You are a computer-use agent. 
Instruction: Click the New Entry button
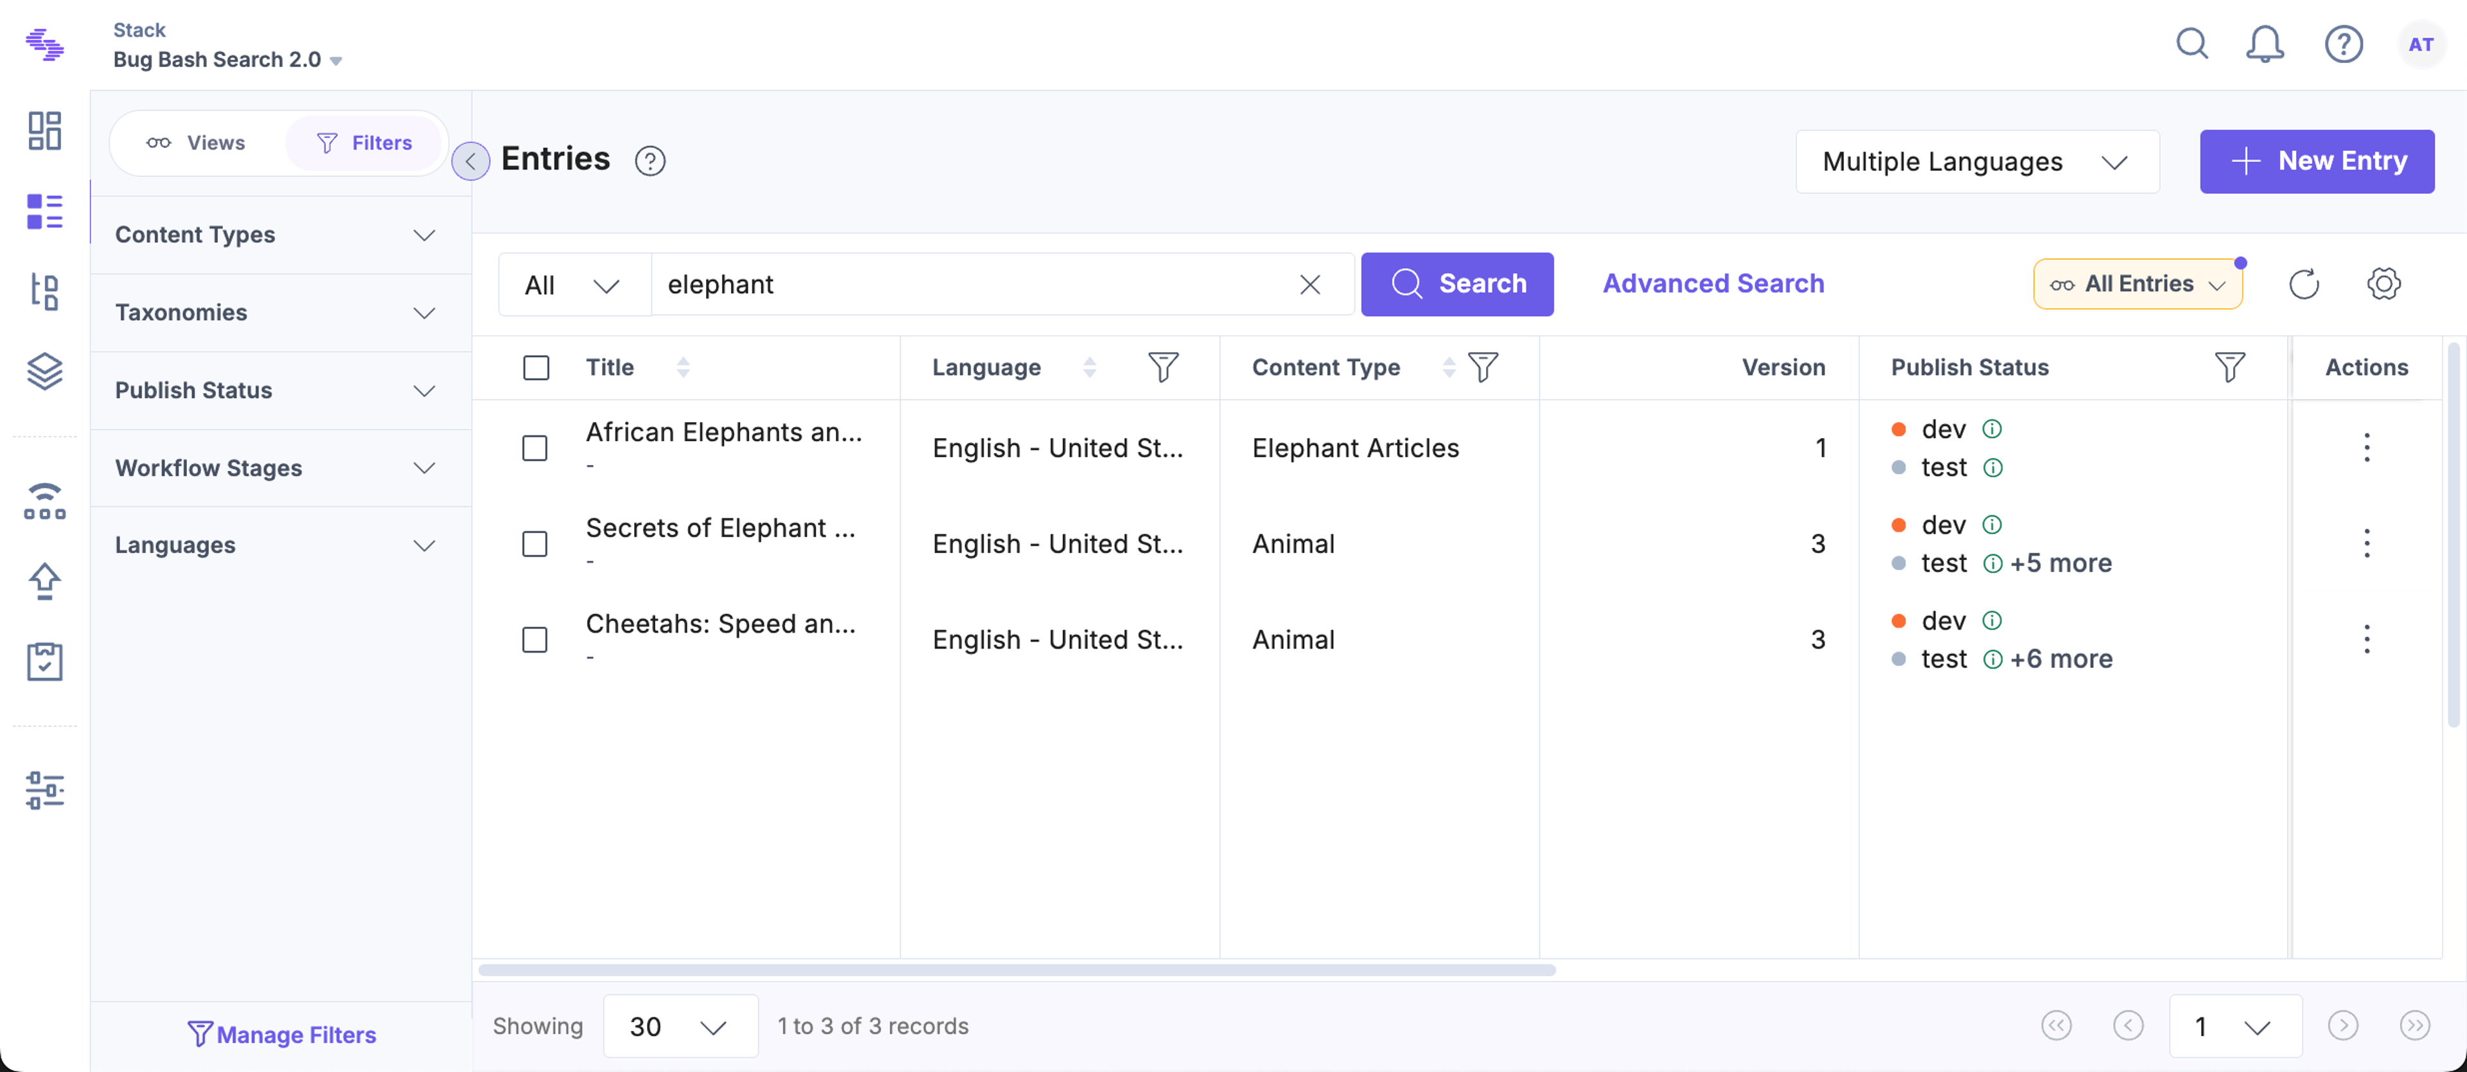(x=2317, y=162)
